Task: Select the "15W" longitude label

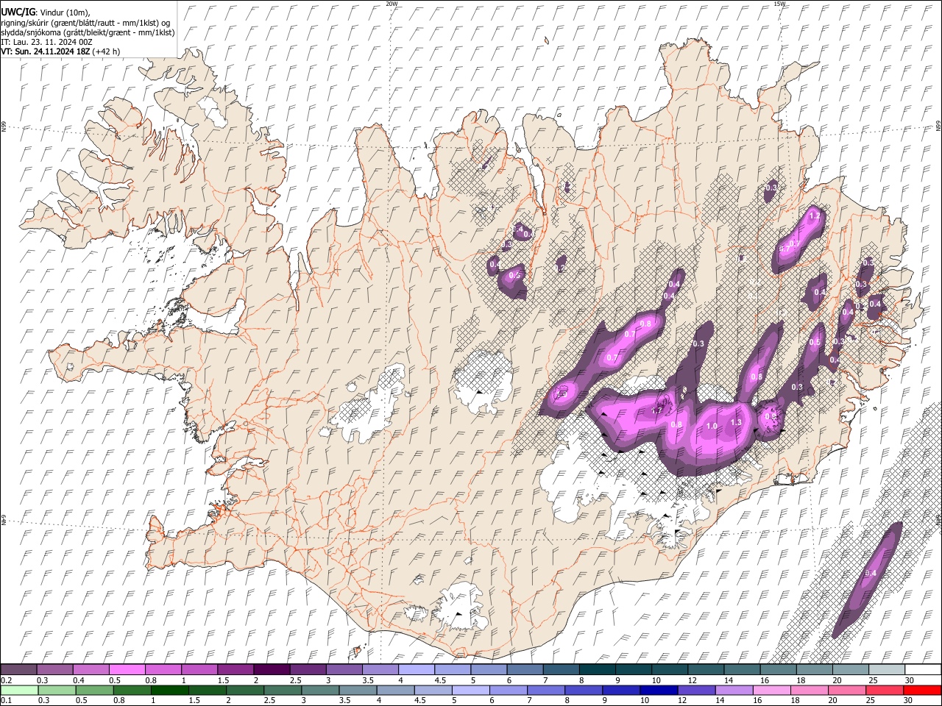Action: (x=779, y=4)
